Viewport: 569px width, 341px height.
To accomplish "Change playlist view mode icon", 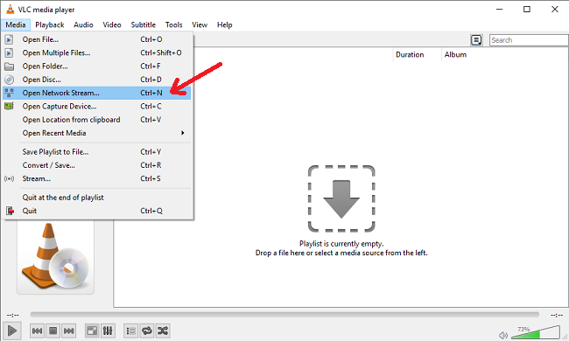I will point(476,40).
